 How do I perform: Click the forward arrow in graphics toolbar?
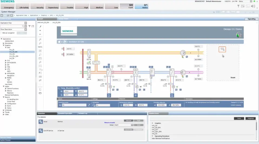point(40,30)
